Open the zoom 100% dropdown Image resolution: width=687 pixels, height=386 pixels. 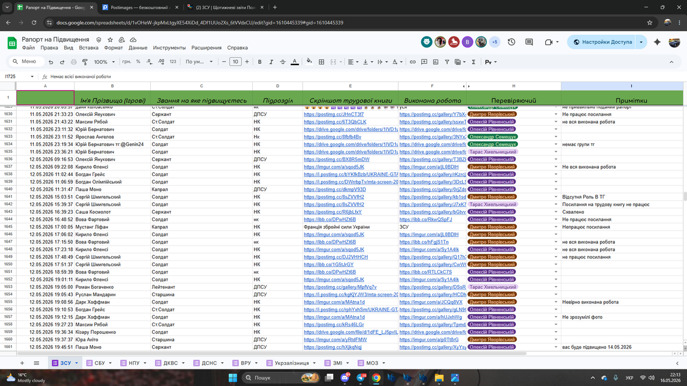coord(104,62)
